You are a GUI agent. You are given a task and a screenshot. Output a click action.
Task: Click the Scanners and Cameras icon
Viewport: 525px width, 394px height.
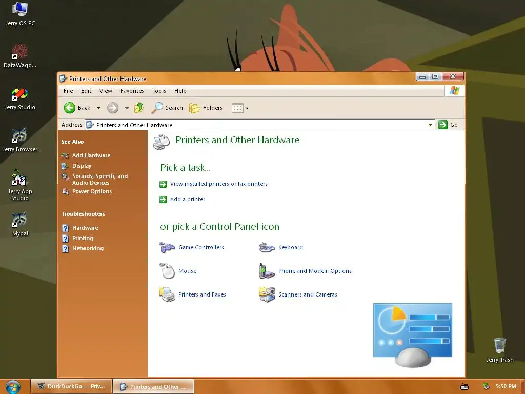tap(267, 294)
